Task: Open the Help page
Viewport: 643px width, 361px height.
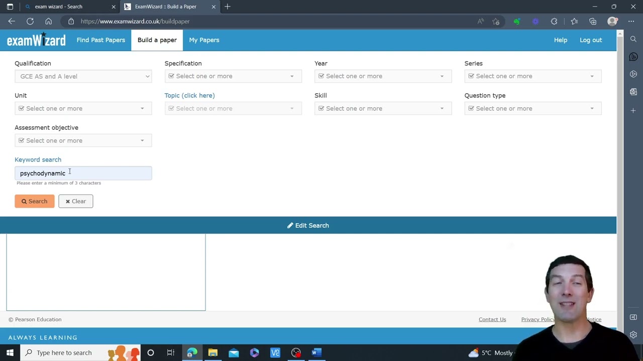Action: 561,40
